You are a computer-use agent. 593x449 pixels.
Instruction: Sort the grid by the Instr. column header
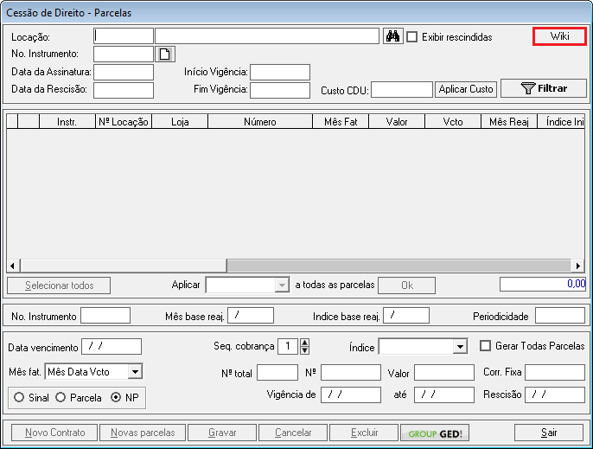67,121
